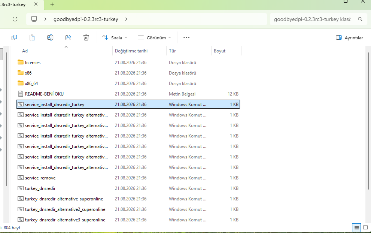Click the Rename toolbar icon

[x=50, y=37]
